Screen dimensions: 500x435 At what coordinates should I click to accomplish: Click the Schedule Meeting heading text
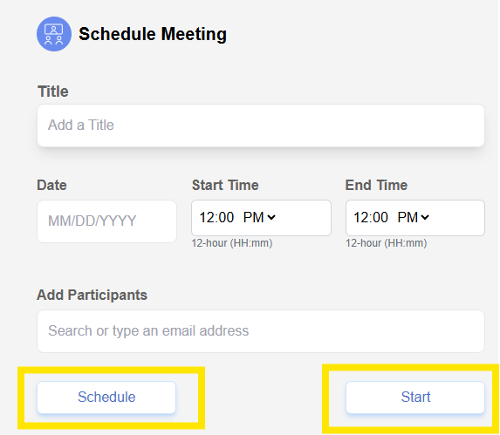pyautogui.click(x=153, y=34)
